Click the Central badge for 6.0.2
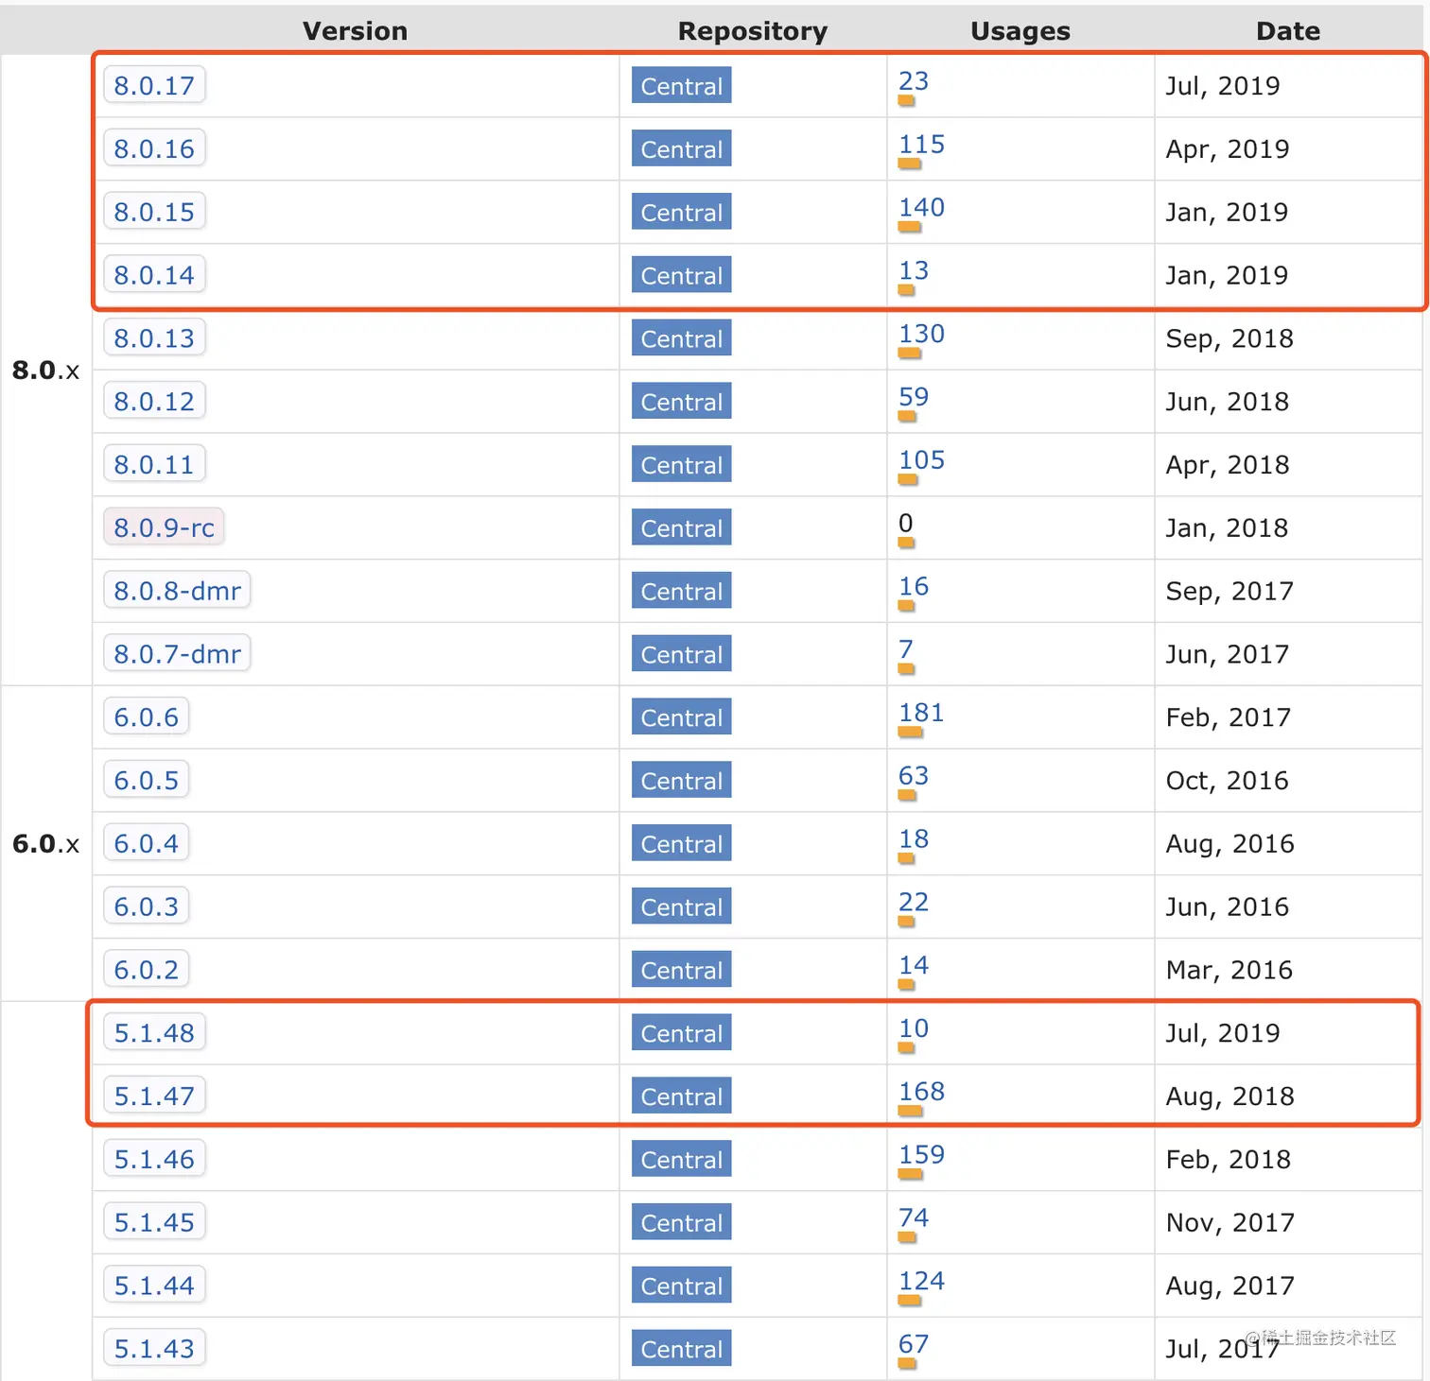The height and width of the screenshot is (1381, 1430). [681, 970]
